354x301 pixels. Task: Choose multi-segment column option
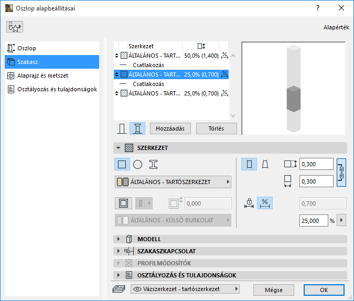tap(137, 128)
